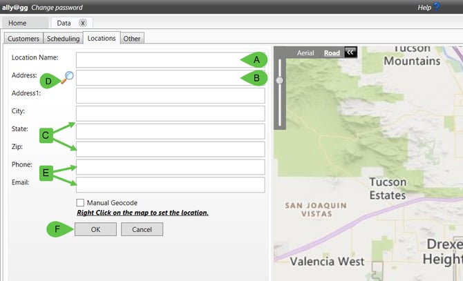The image size is (463, 281).
Task: Focus the Location Name input field
Action: [x=159, y=59]
